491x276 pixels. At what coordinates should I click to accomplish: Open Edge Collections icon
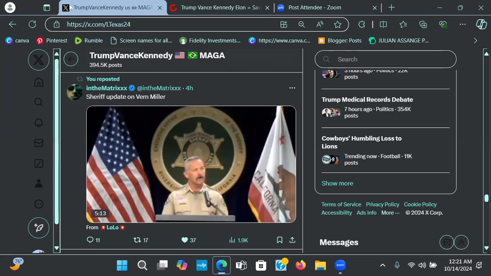(x=423, y=25)
